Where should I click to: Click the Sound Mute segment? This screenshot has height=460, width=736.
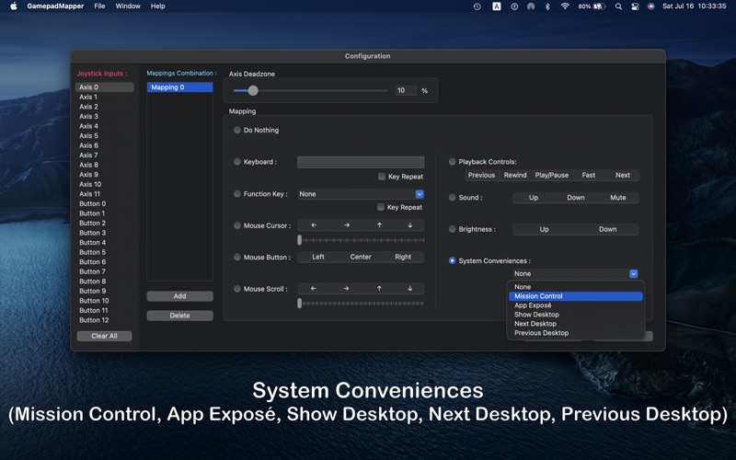click(x=617, y=198)
